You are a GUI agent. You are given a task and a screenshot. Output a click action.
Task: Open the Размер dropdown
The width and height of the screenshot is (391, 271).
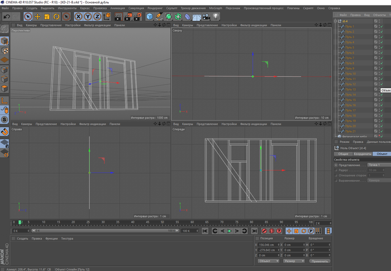click(x=293, y=261)
